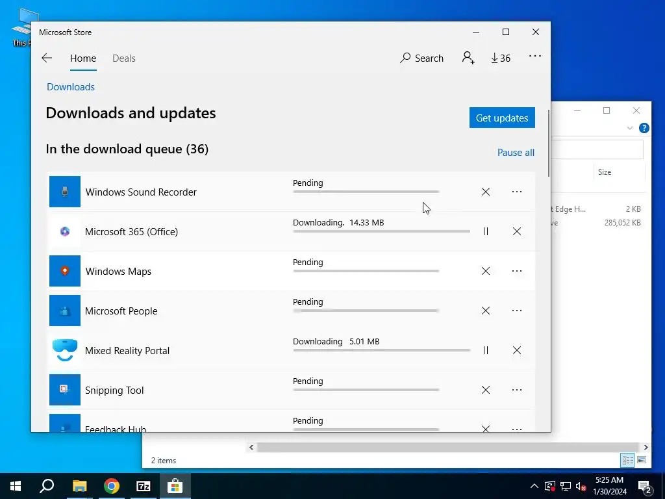Switch Explorer to large icons view
The width and height of the screenshot is (665, 499).
coord(642,460)
